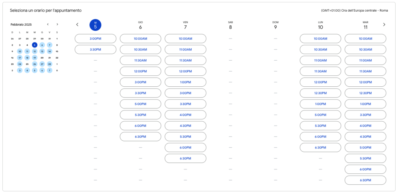
Task: Select 12:30PM on Monday 10
Action: [x=320, y=93]
